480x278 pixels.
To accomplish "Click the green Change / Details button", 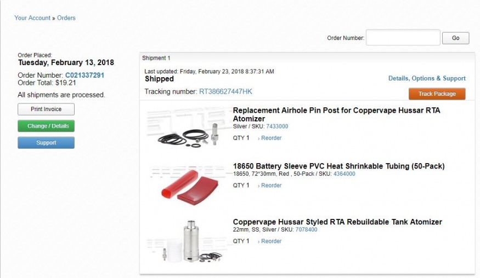I will tap(46, 126).
